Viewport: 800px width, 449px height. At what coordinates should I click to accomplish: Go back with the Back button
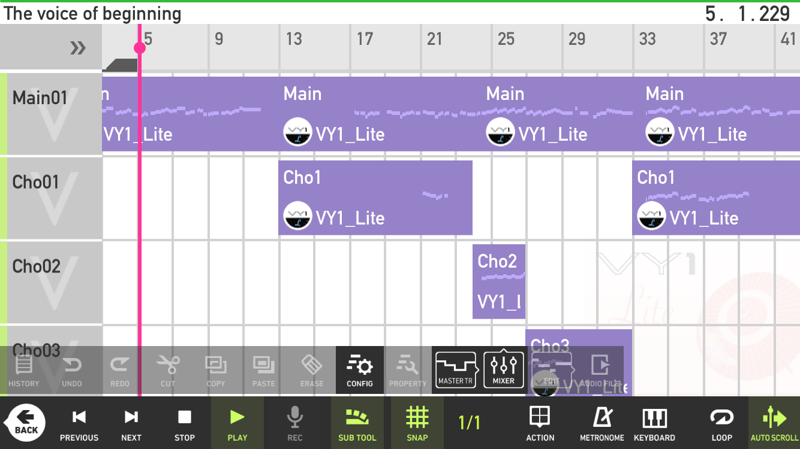(x=26, y=423)
